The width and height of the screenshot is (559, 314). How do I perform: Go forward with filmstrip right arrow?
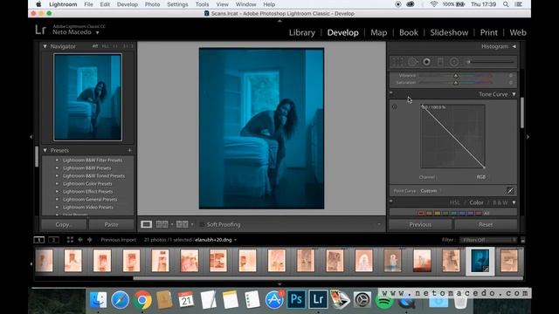[x=89, y=240]
